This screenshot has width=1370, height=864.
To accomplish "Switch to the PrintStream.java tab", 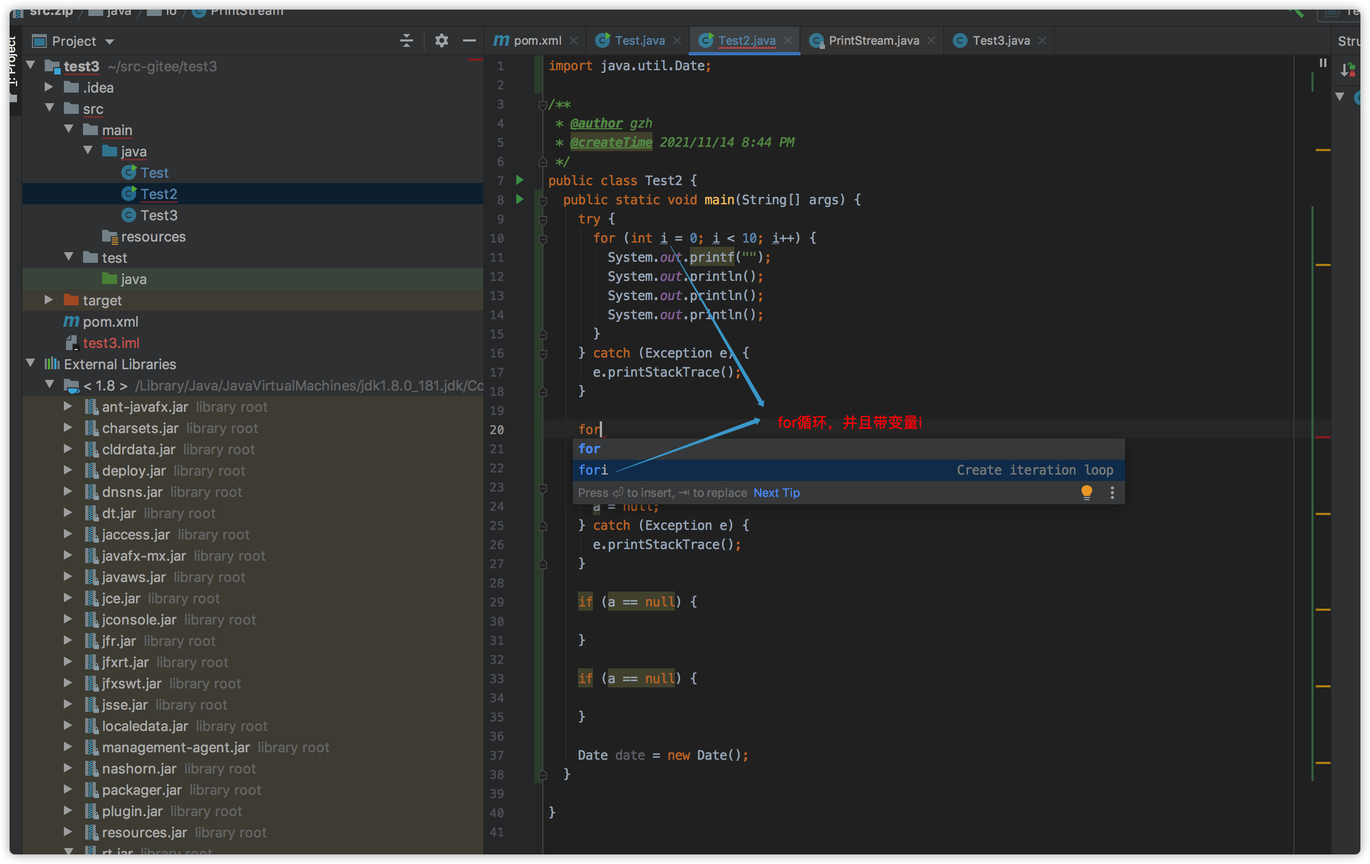I will point(873,40).
